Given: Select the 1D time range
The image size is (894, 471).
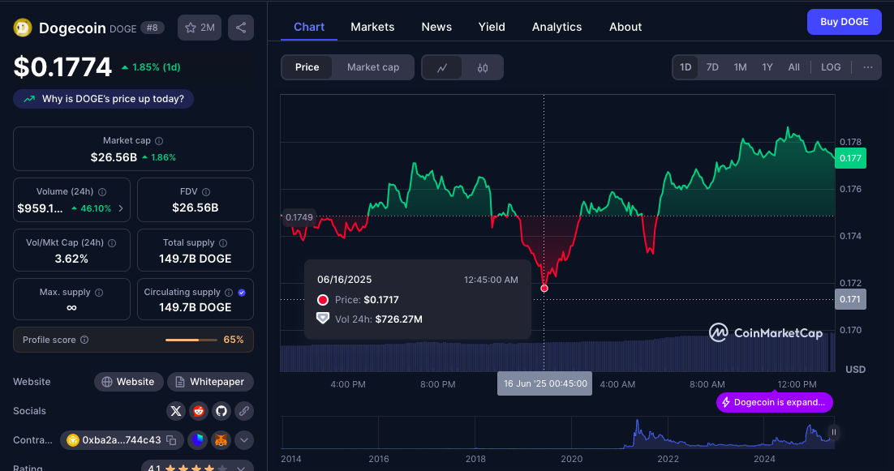Looking at the screenshot, I should pyautogui.click(x=686, y=67).
